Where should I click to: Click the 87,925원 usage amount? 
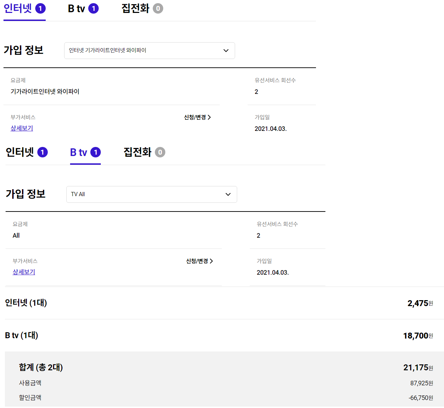(x=422, y=383)
